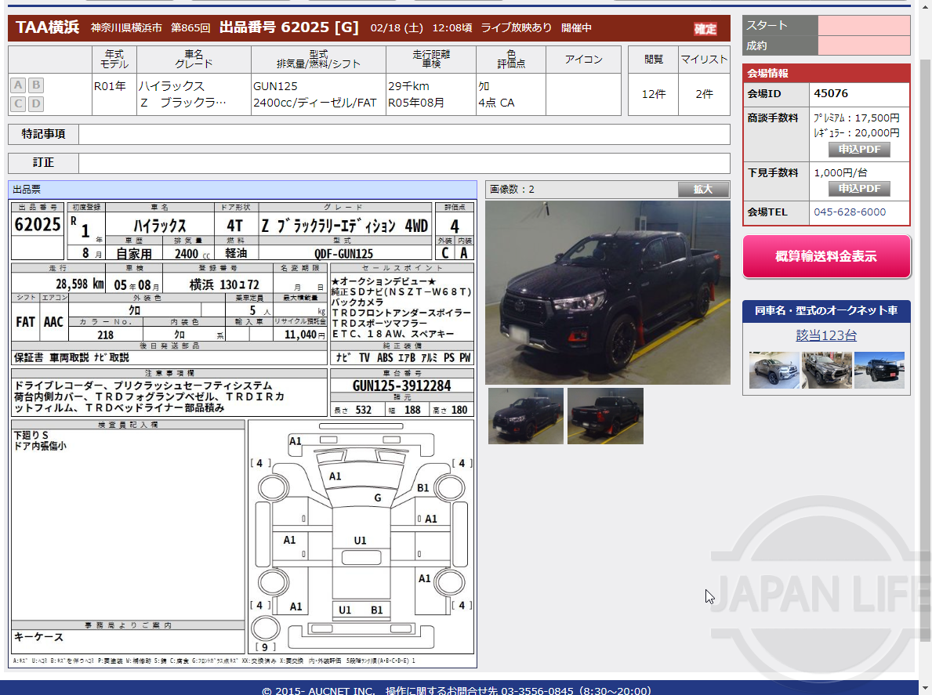Select the "B" auction sheet view button
This screenshot has width=932, height=695.
34,85
